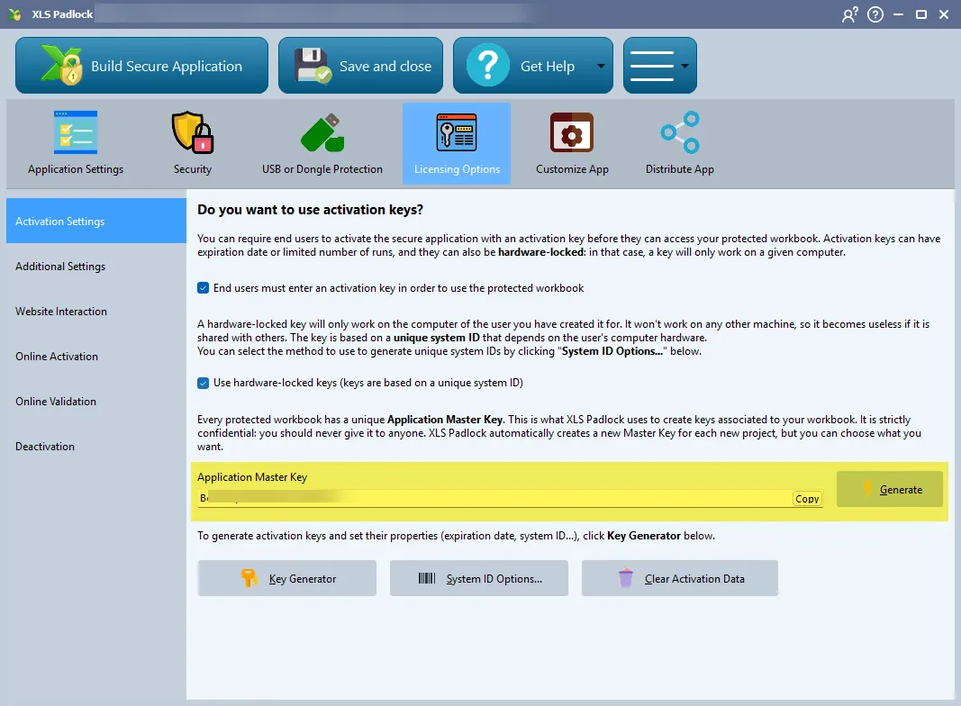Minimize the XLS Padlock window
Image resolution: width=961 pixels, height=706 pixels.
[x=899, y=14]
